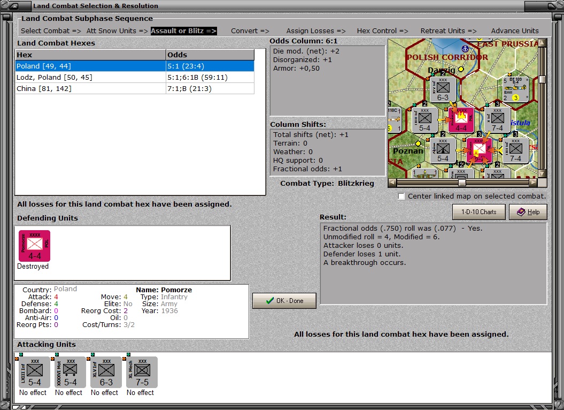This screenshot has height=410, width=564.
Task: Click the Combat Type: Blitzkrieg label
Action: [327, 184]
